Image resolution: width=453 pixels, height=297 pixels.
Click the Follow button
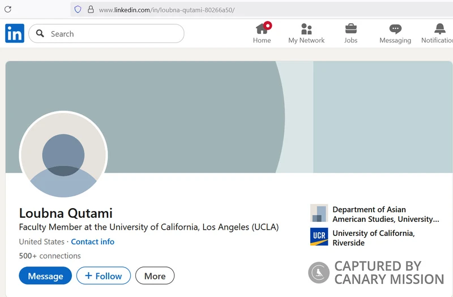tap(104, 276)
